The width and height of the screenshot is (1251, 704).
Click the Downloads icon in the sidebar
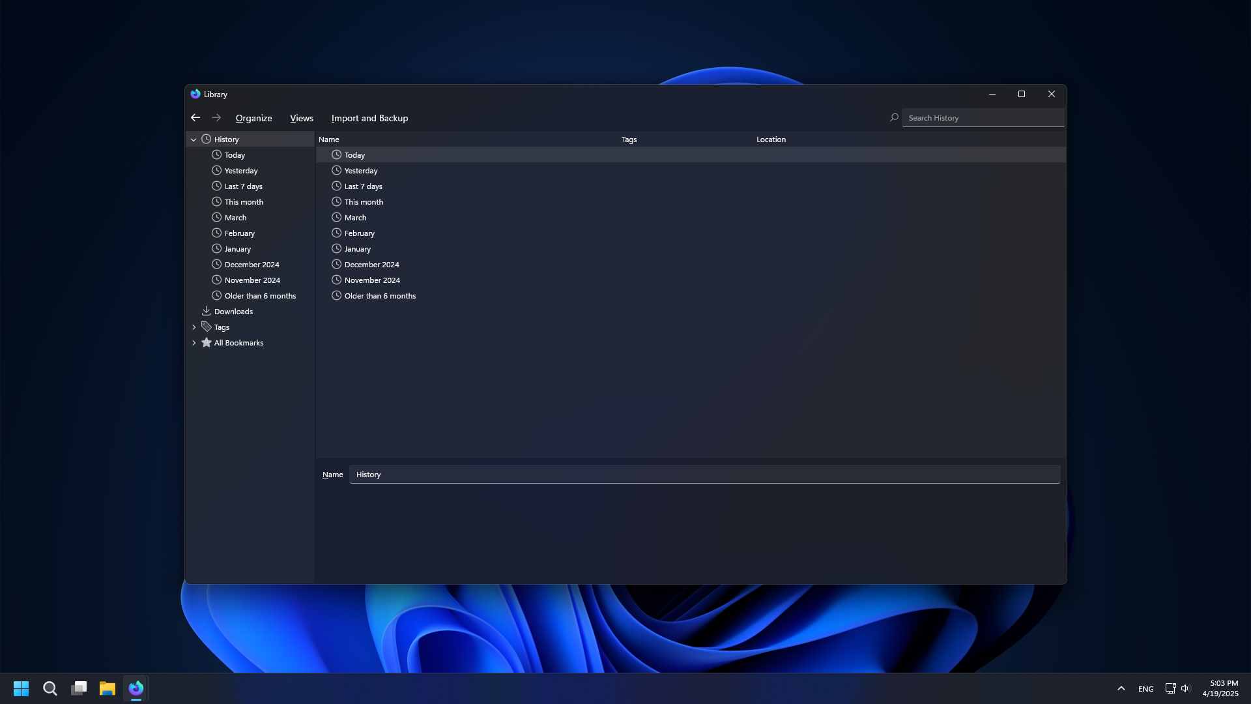pyautogui.click(x=206, y=311)
